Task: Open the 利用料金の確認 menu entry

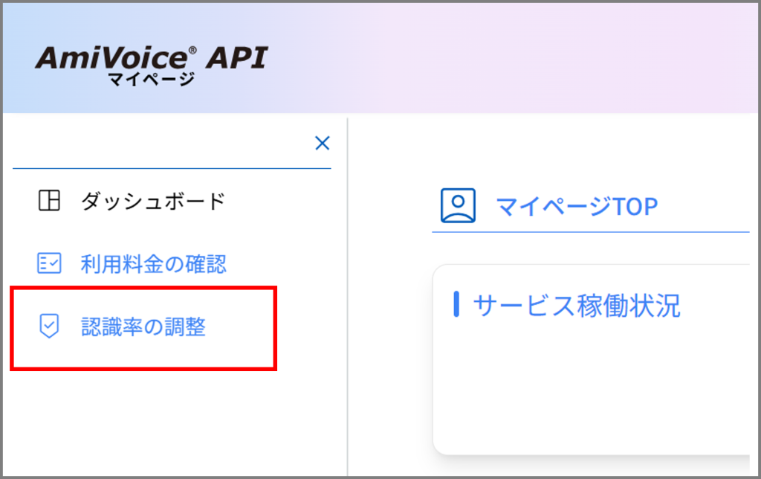Action: [x=153, y=263]
